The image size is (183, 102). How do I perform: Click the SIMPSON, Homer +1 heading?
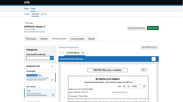35,27
